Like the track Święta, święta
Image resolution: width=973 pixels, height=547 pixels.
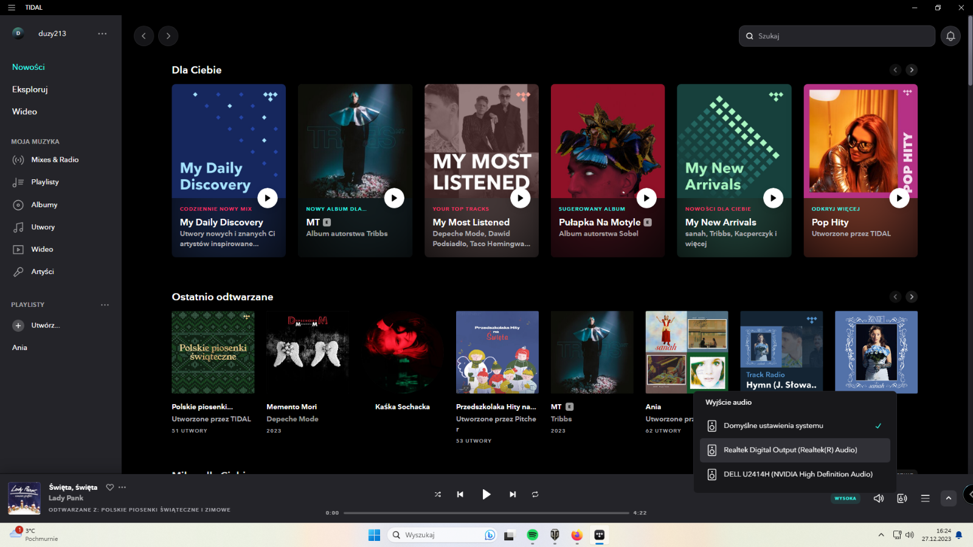(110, 487)
